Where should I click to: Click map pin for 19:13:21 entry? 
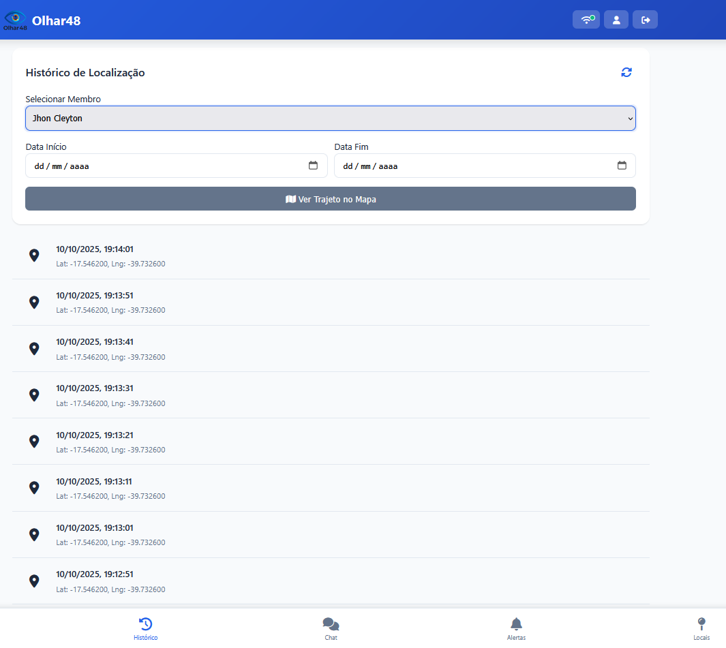tap(34, 442)
